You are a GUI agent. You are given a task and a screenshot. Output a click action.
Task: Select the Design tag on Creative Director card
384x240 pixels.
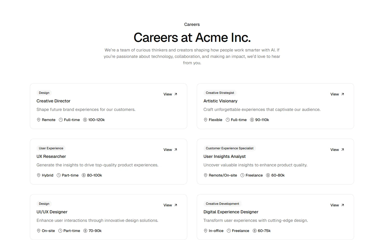click(44, 93)
